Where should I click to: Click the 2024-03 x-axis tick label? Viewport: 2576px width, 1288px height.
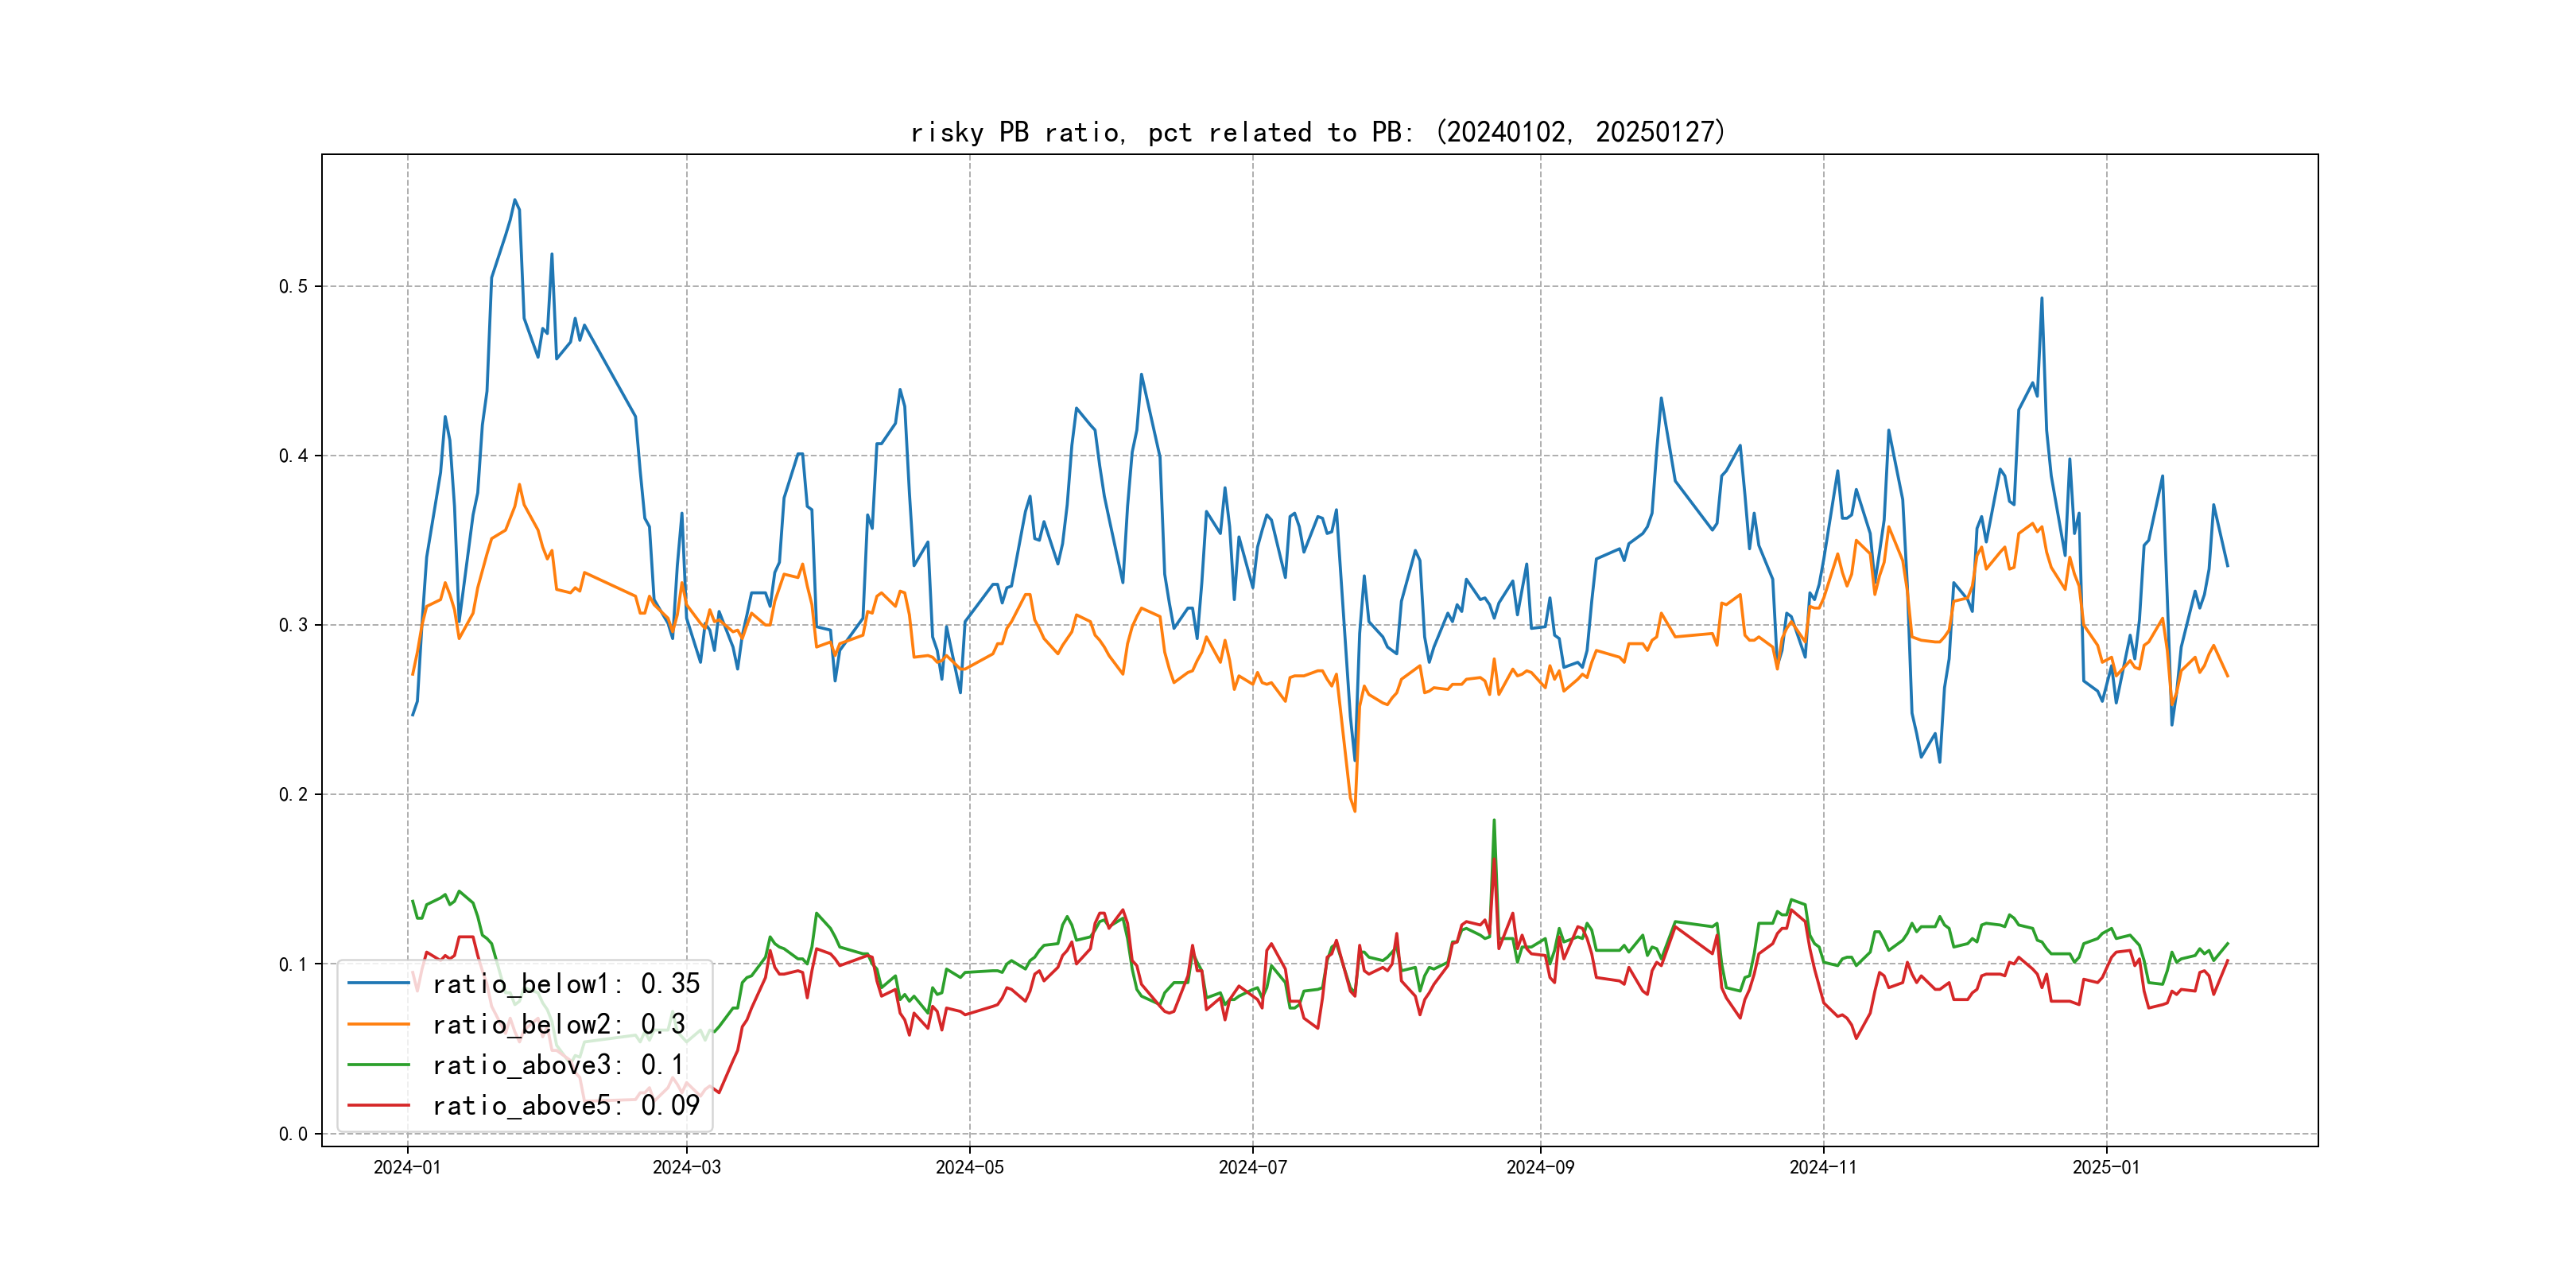686,1167
